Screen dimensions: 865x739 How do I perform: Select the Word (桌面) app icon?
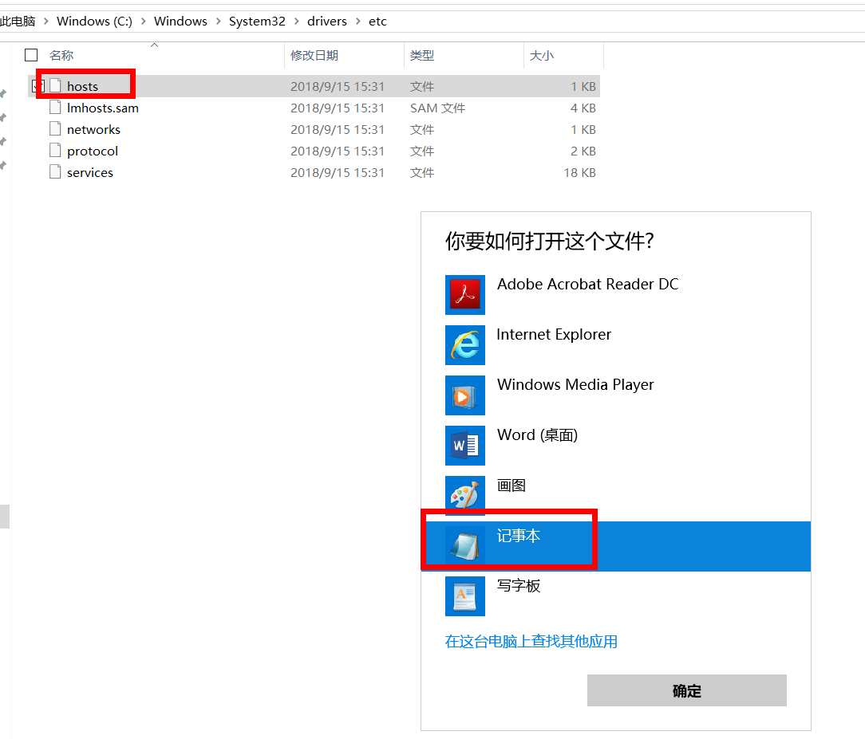(x=464, y=446)
